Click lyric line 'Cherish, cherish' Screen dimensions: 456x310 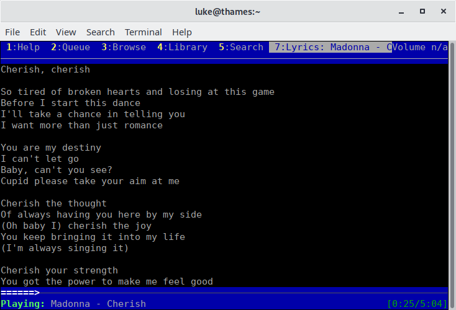tap(45, 69)
